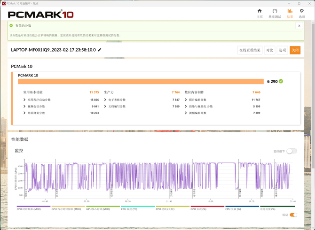The height and width of the screenshot is (230, 315).
Task: Minimize the PCMark 10 window
Action: click(x=289, y=3)
